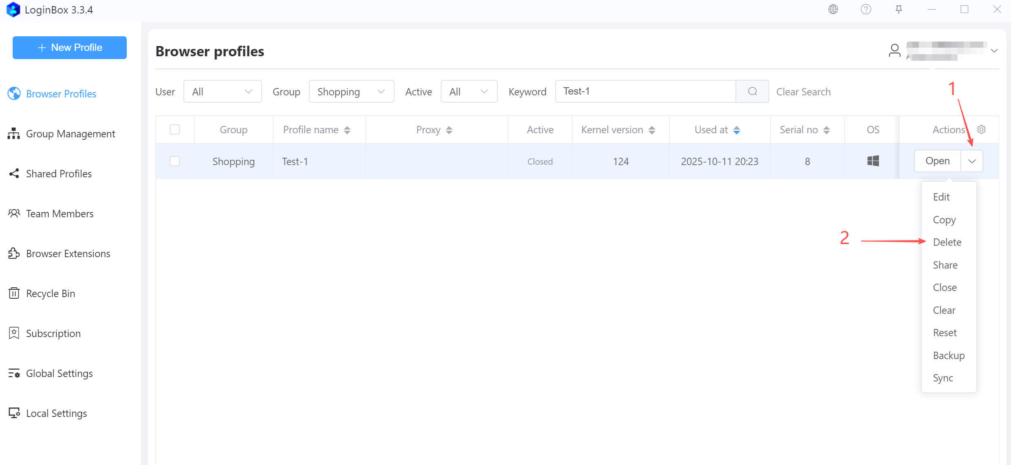
Task: Open the help question mark icon
Action: (x=866, y=9)
